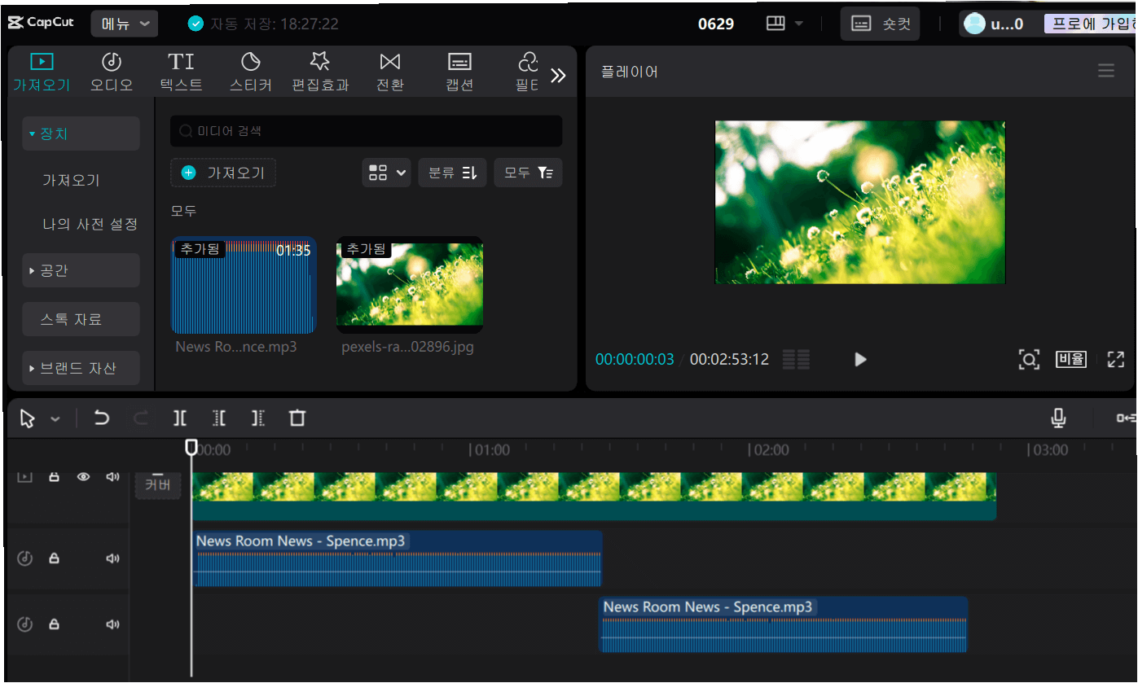Click the audio level meter icon in player

(x=796, y=359)
